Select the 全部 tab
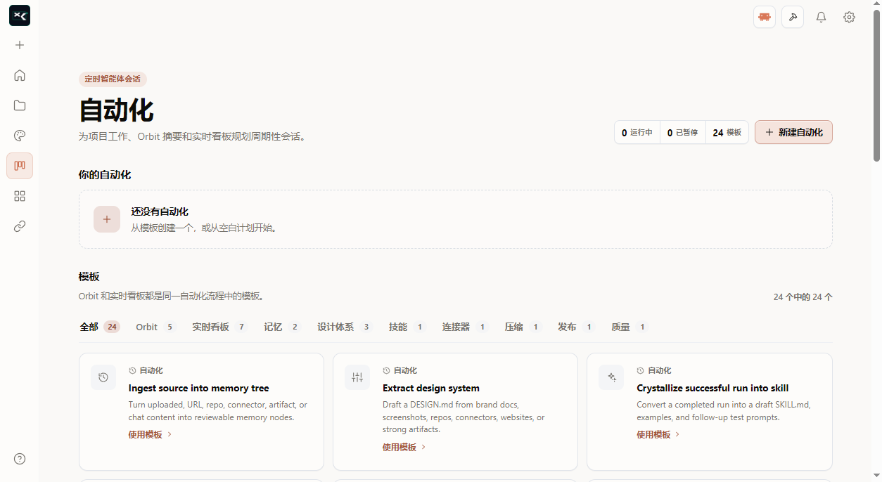This screenshot has width=882, height=482. coord(99,327)
